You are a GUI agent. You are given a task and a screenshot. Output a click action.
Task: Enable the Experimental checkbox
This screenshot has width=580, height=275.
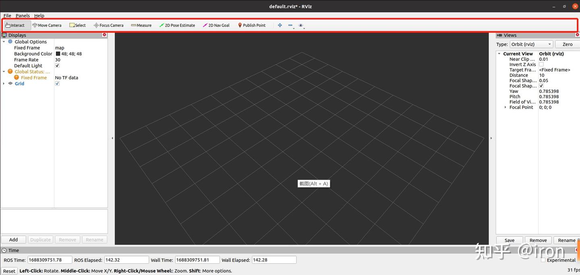(x=543, y=260)
